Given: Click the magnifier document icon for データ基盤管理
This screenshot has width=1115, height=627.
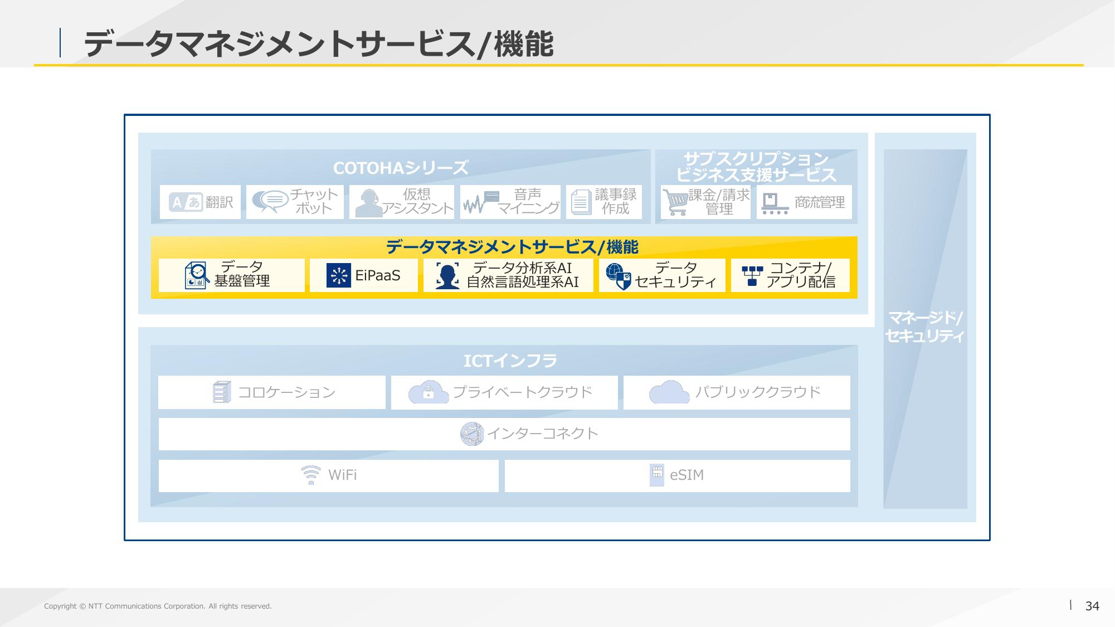Looking at the screenshot, I should pyautogui.click(x=197, y=275).
